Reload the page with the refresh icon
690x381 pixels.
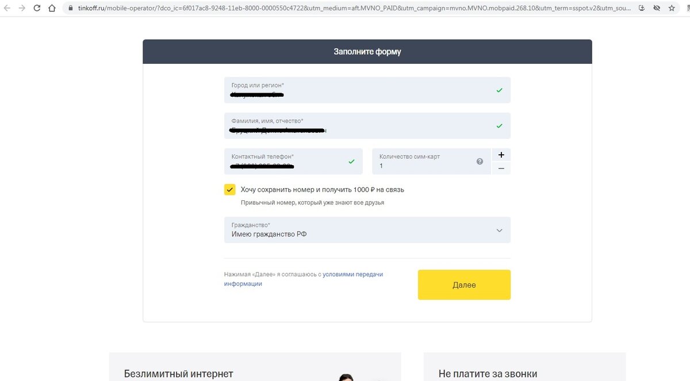(37, 8)
